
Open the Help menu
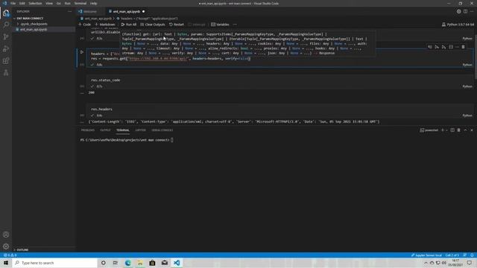[x=94, y=3]
